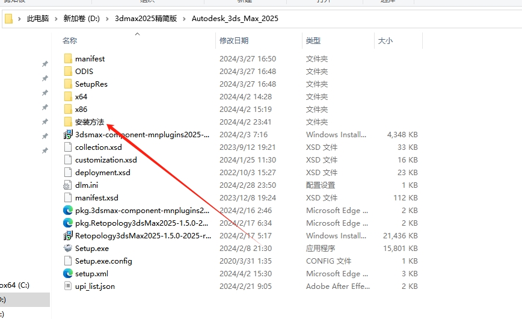Open the manifest folder icon
The image size is (522, 319).
click(68, 58)
